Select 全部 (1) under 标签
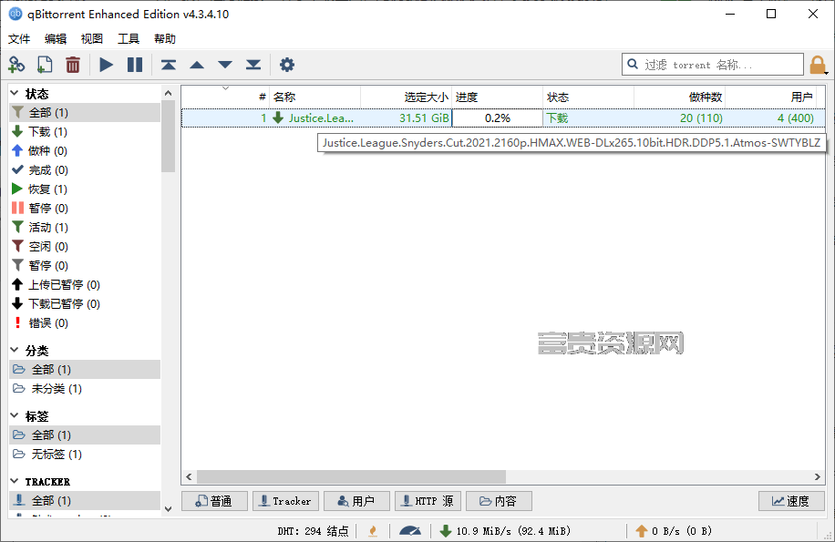Image resolution: width=835 pixels, height=542 pixels. pyautogui.click(x=85, y=435)
